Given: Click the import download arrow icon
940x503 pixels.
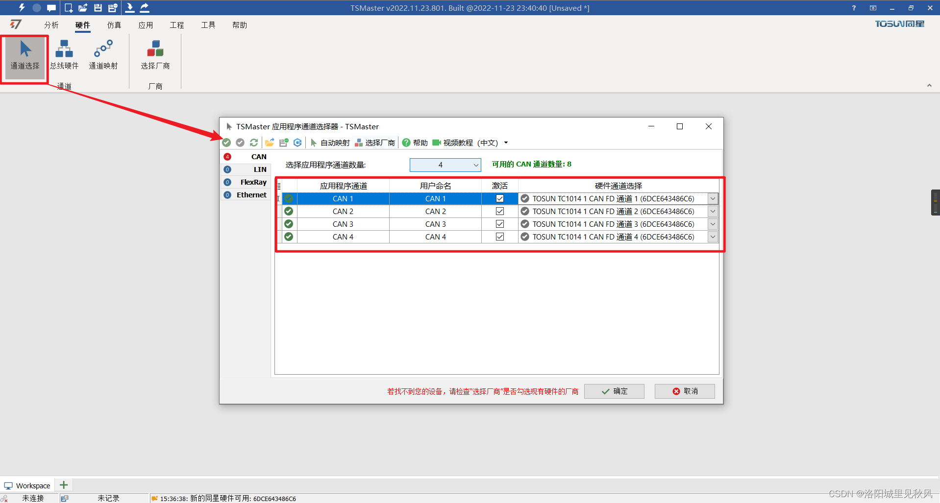Looking at the screenshot, I should (130, 8).
